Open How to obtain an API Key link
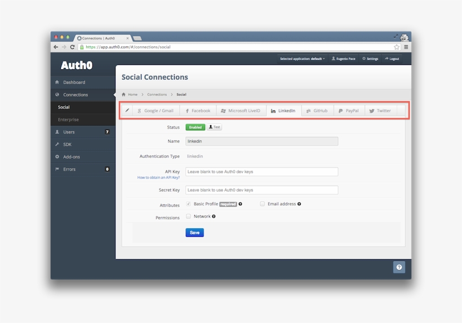462x323 pixels. [158, 178]
